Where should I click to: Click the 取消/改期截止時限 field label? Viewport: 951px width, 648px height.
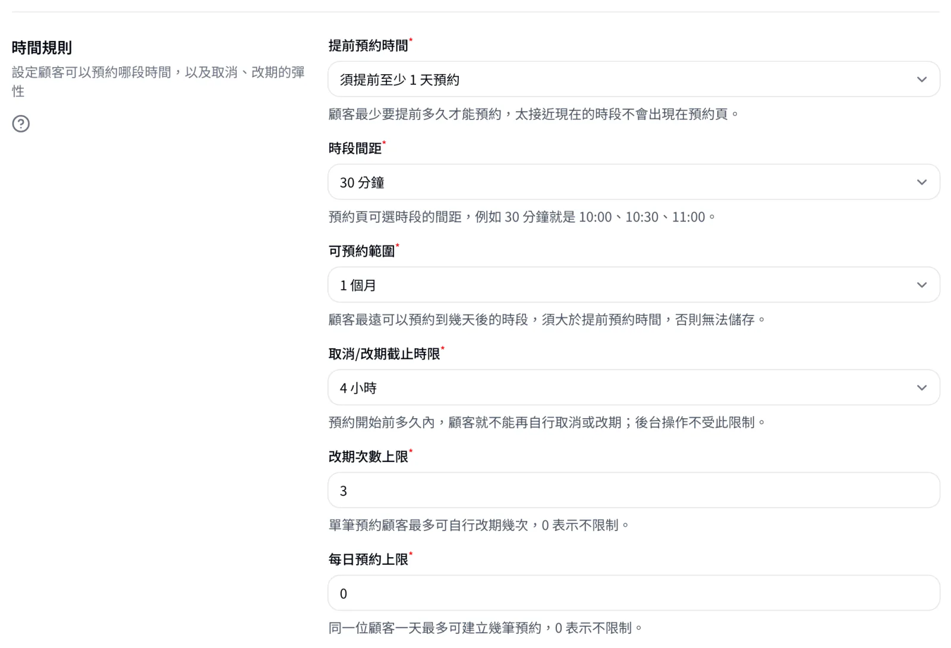(385, 353)
